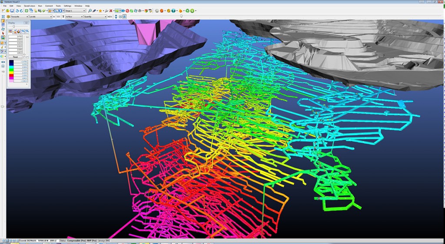Click the airways count in status bar
Screen dimensions: 445x244
click(x=104, y=241)
